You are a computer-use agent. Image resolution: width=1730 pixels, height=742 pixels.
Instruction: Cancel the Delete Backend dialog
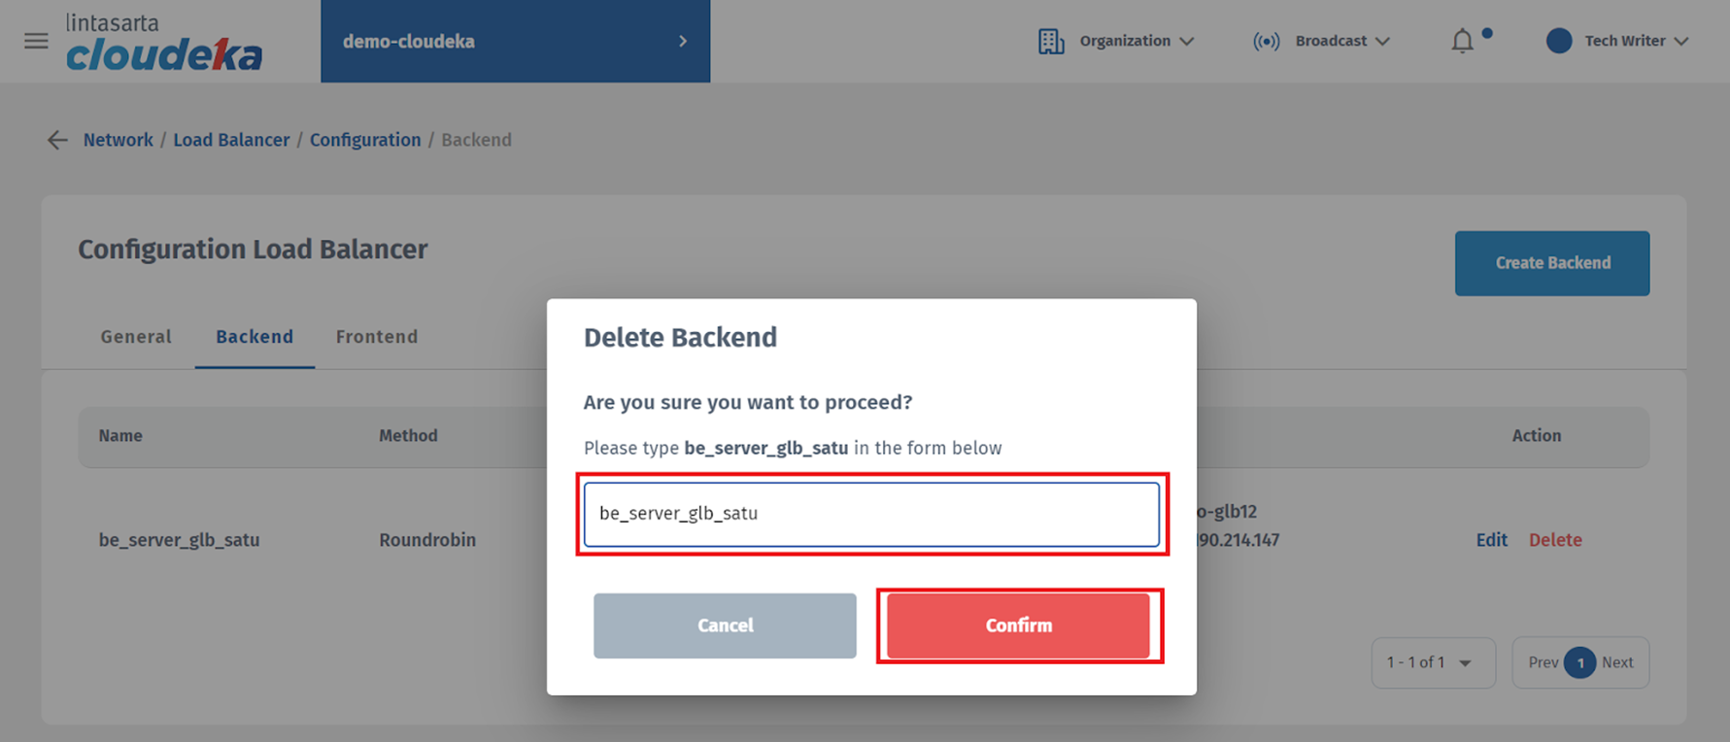(725, 625)
